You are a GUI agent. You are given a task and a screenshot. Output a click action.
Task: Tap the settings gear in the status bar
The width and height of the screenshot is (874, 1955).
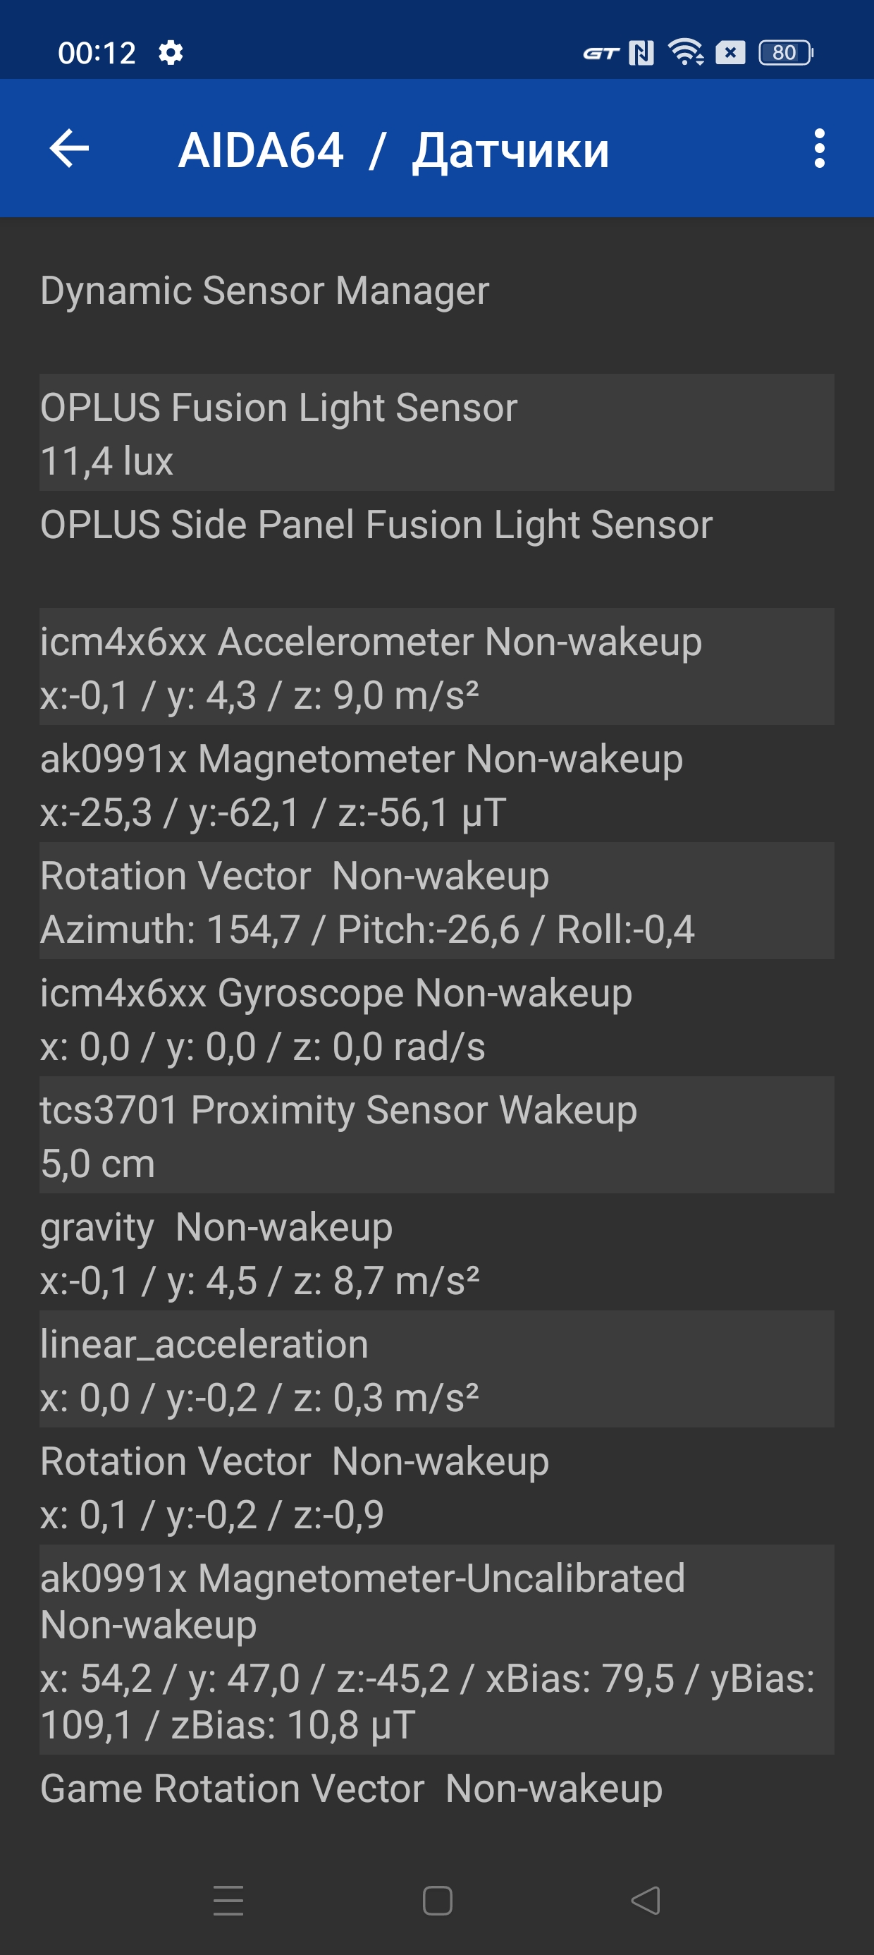click(x=171, y=53)
